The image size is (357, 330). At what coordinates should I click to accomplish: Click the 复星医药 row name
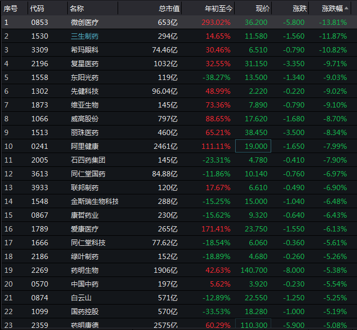[x=84, y=64]
